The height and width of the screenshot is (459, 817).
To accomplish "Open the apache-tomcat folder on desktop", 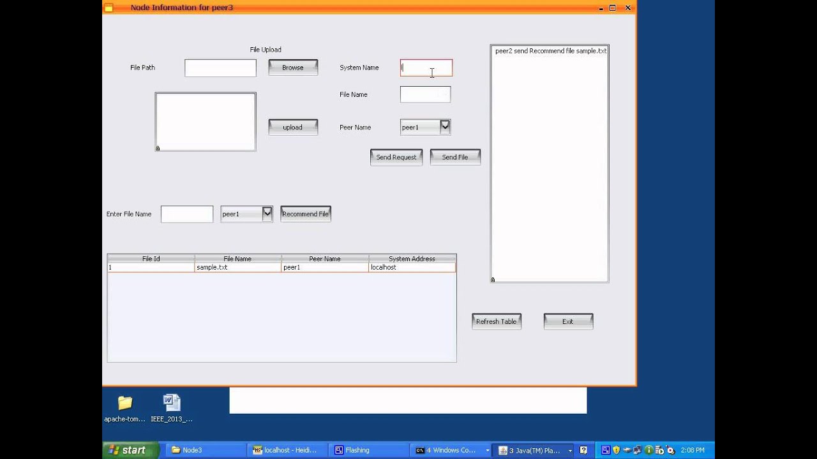I will point(125,409).
